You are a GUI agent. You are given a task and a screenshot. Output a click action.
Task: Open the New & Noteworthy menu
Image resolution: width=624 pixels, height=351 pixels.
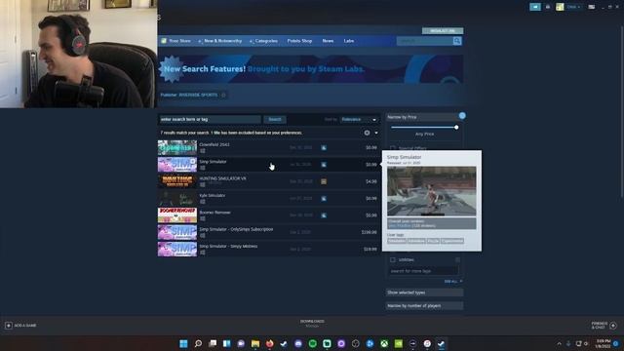[222, 41]
